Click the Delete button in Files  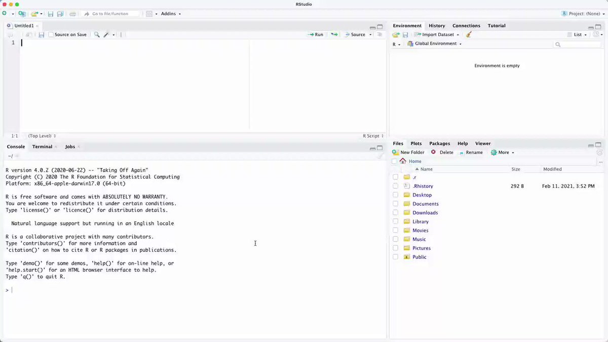click(442, 153)
